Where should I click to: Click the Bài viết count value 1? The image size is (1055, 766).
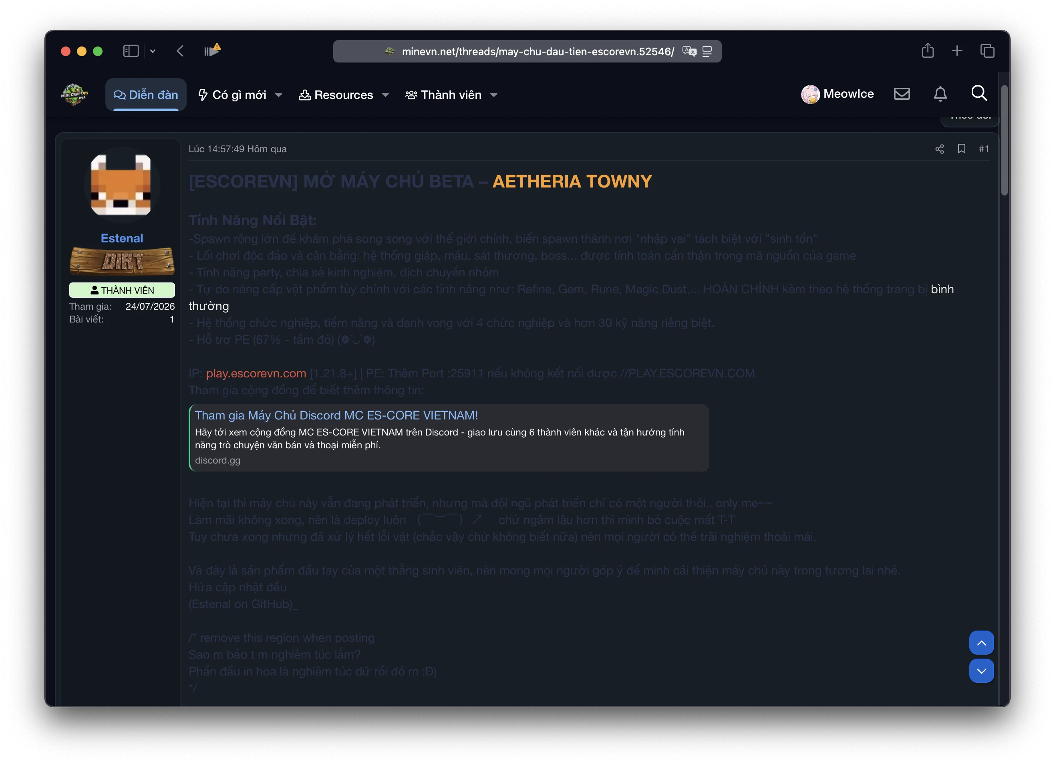click(172, 319)
